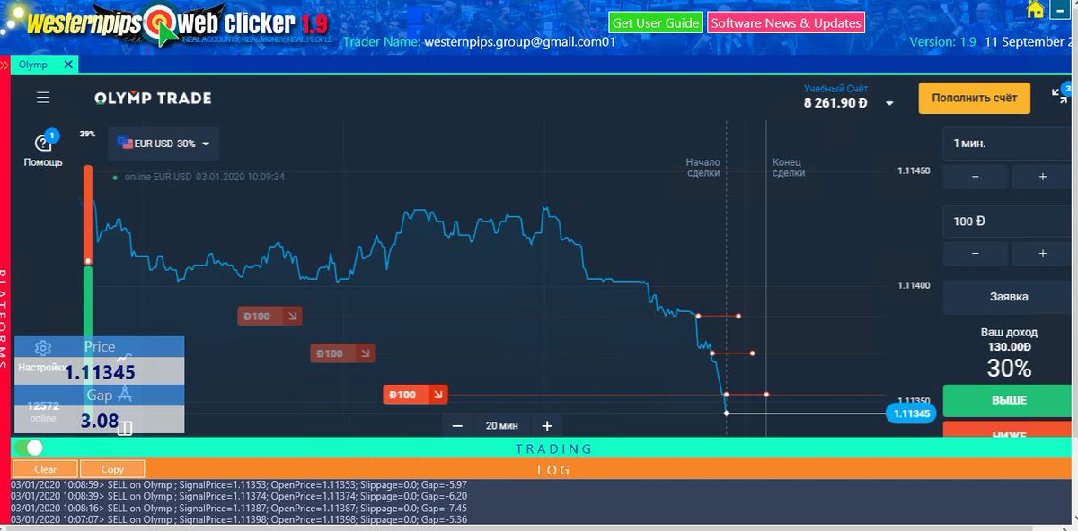Click the 1.11345 current price tag
This screenshot has width=1078, height=531.
(x=911, y=413)
